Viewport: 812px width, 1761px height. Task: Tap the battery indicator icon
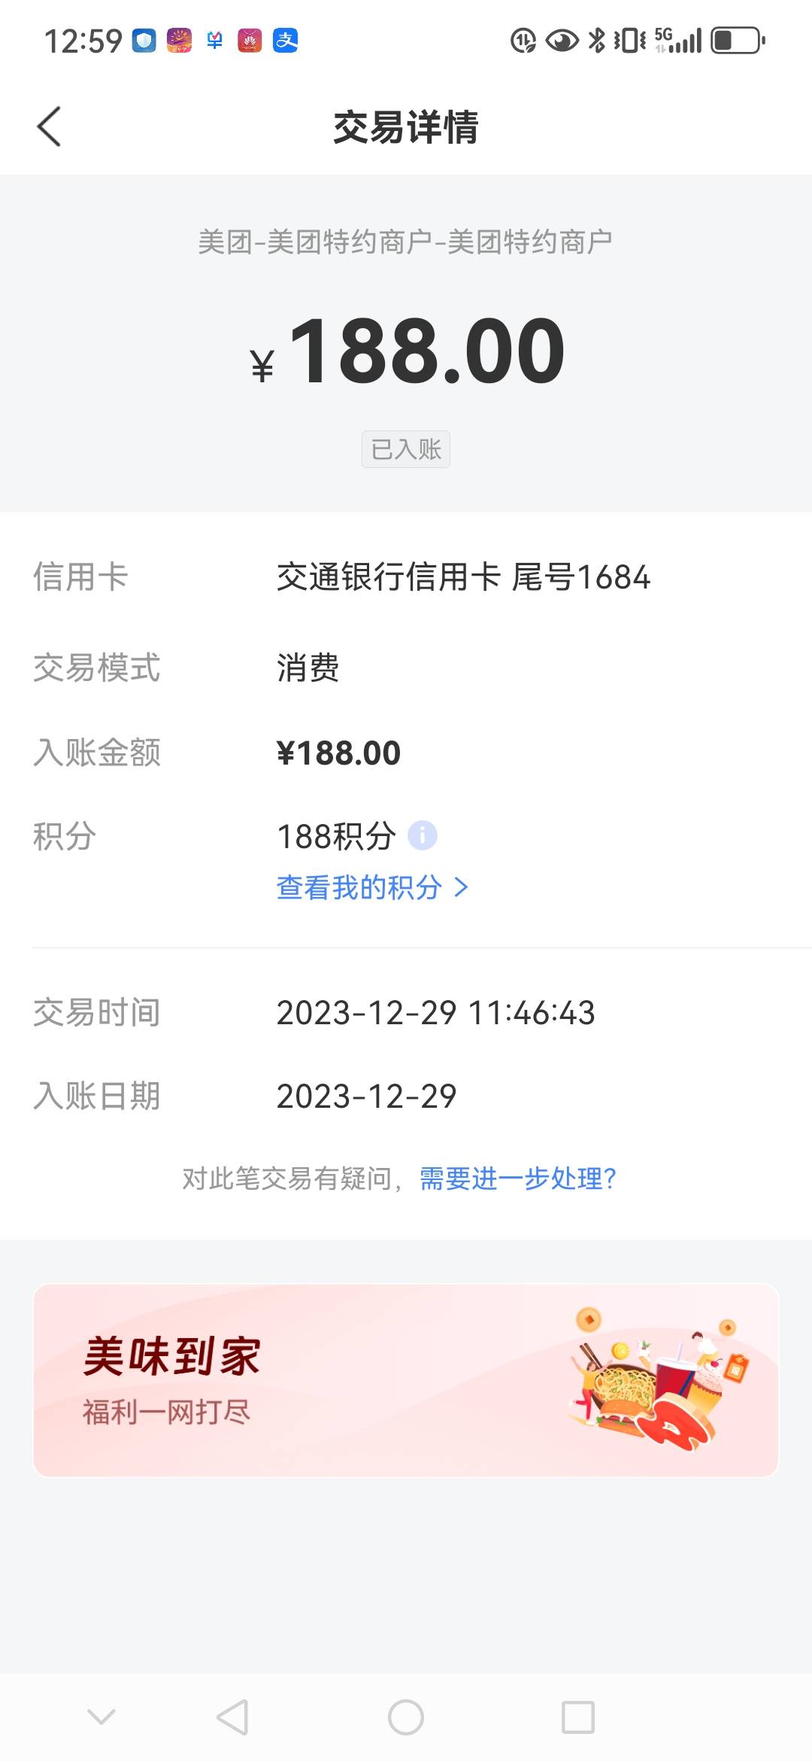click(738, 40)
